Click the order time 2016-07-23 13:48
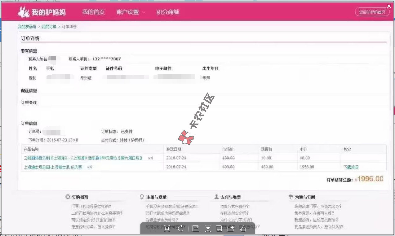 [63, 140]
